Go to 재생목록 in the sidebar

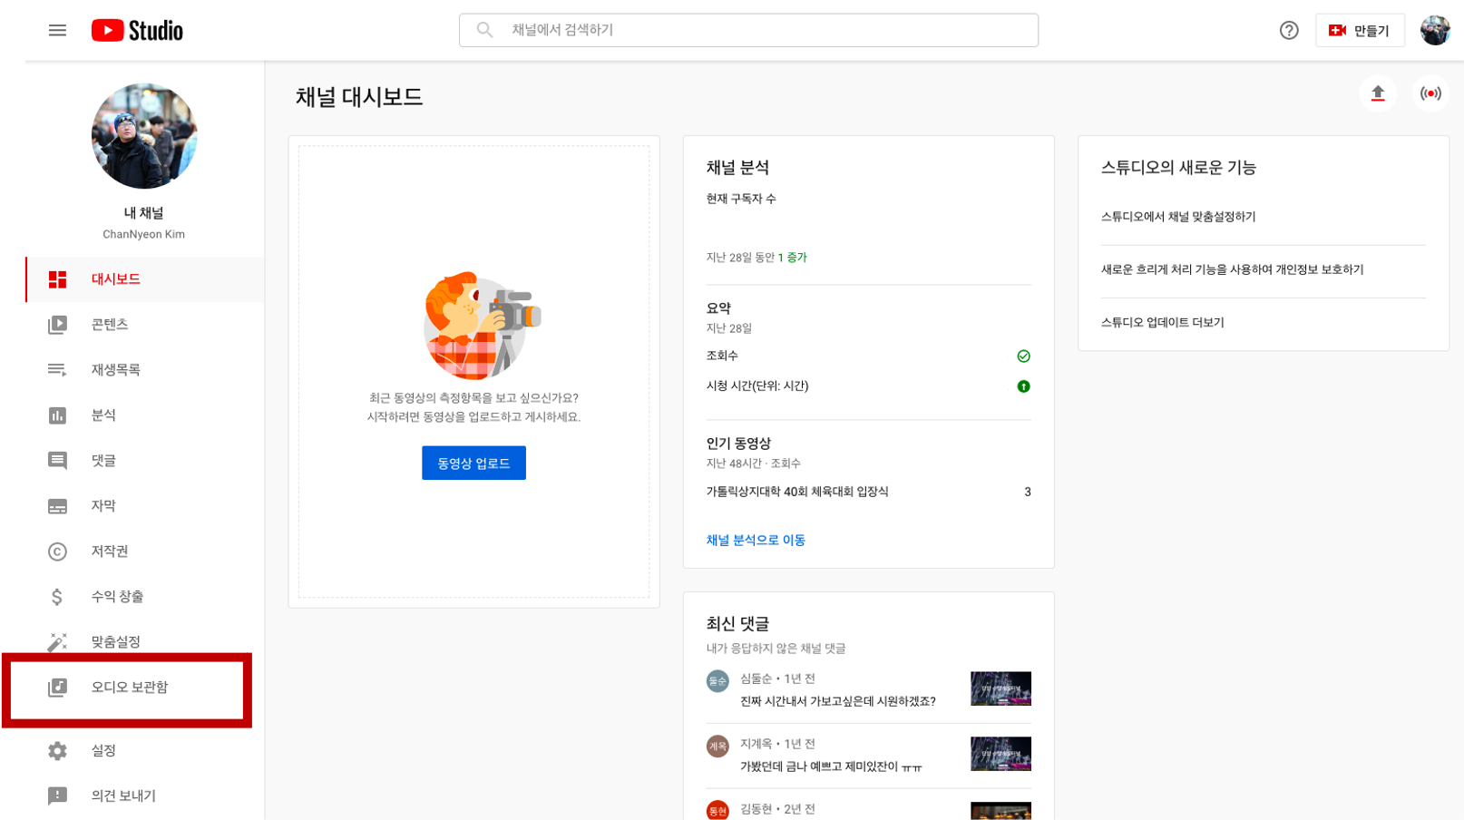(145, 370)
